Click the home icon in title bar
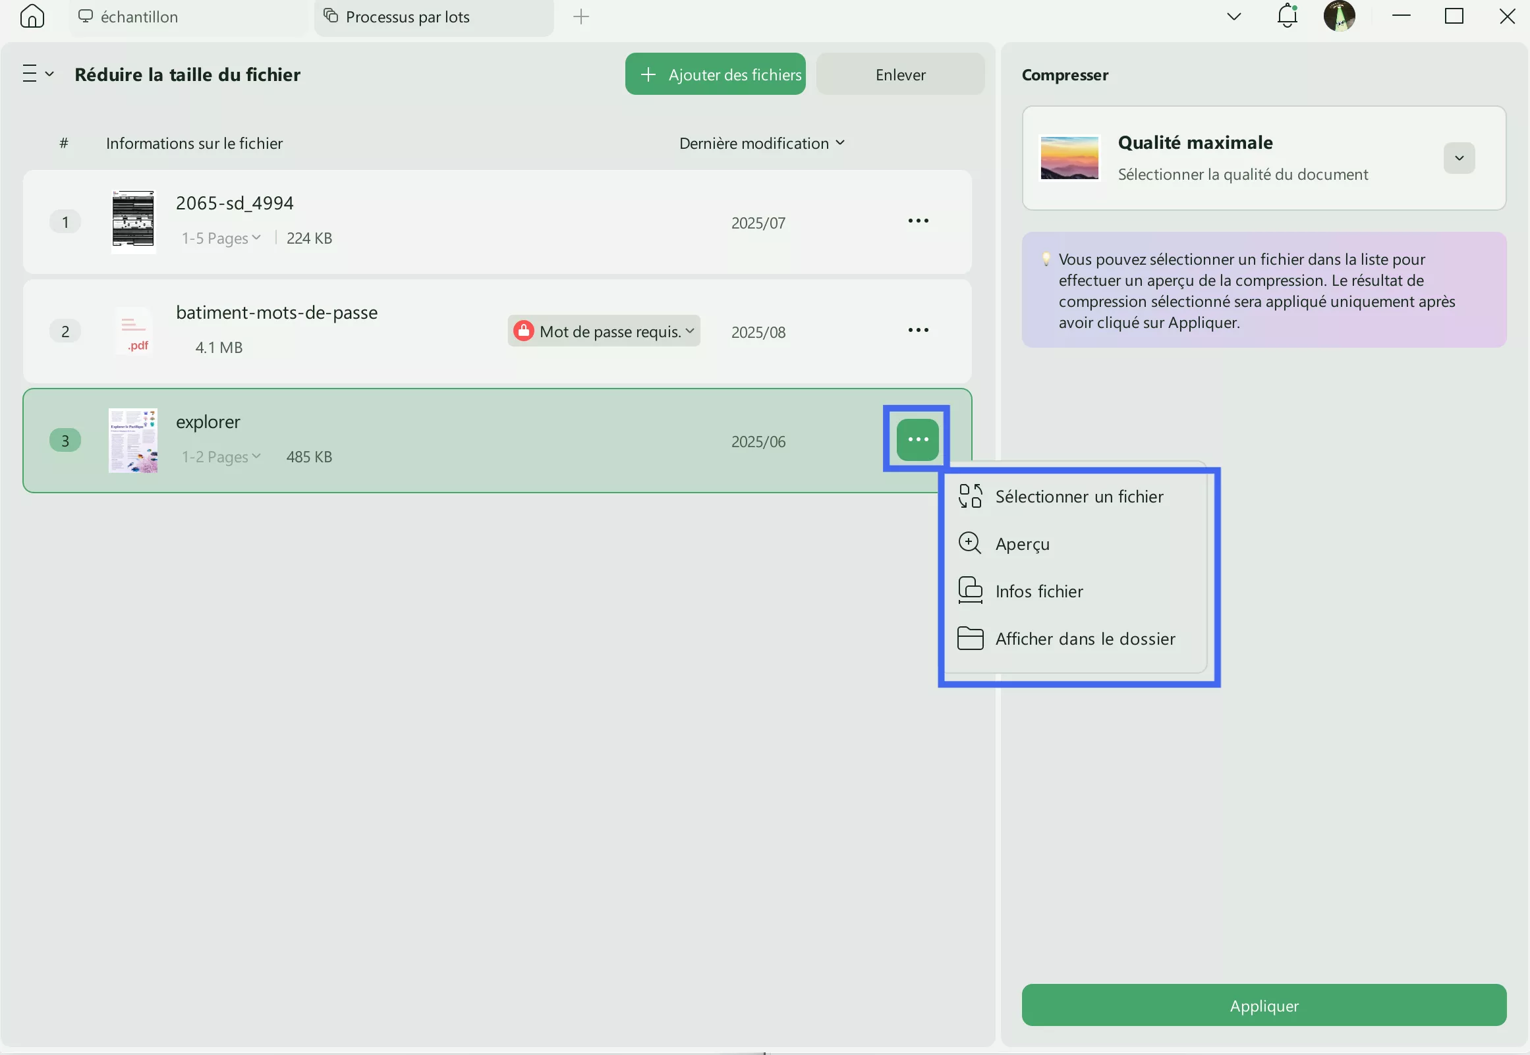Screen dimensions: 1530x1055 tap(32, 16)
